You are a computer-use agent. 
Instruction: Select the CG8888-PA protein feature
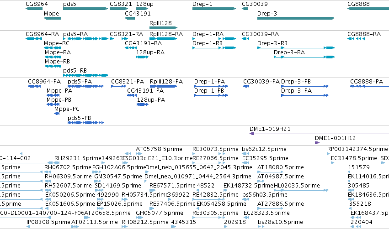[x=369, y=86]
